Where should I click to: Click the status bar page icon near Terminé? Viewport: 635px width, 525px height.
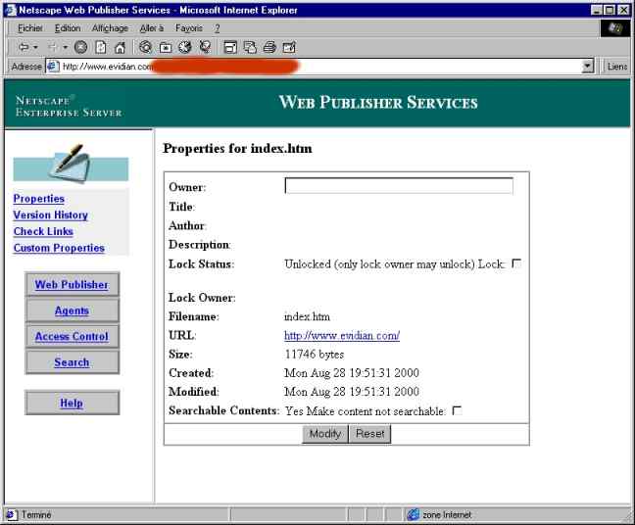pyautogui.click(x=11, y=514)
